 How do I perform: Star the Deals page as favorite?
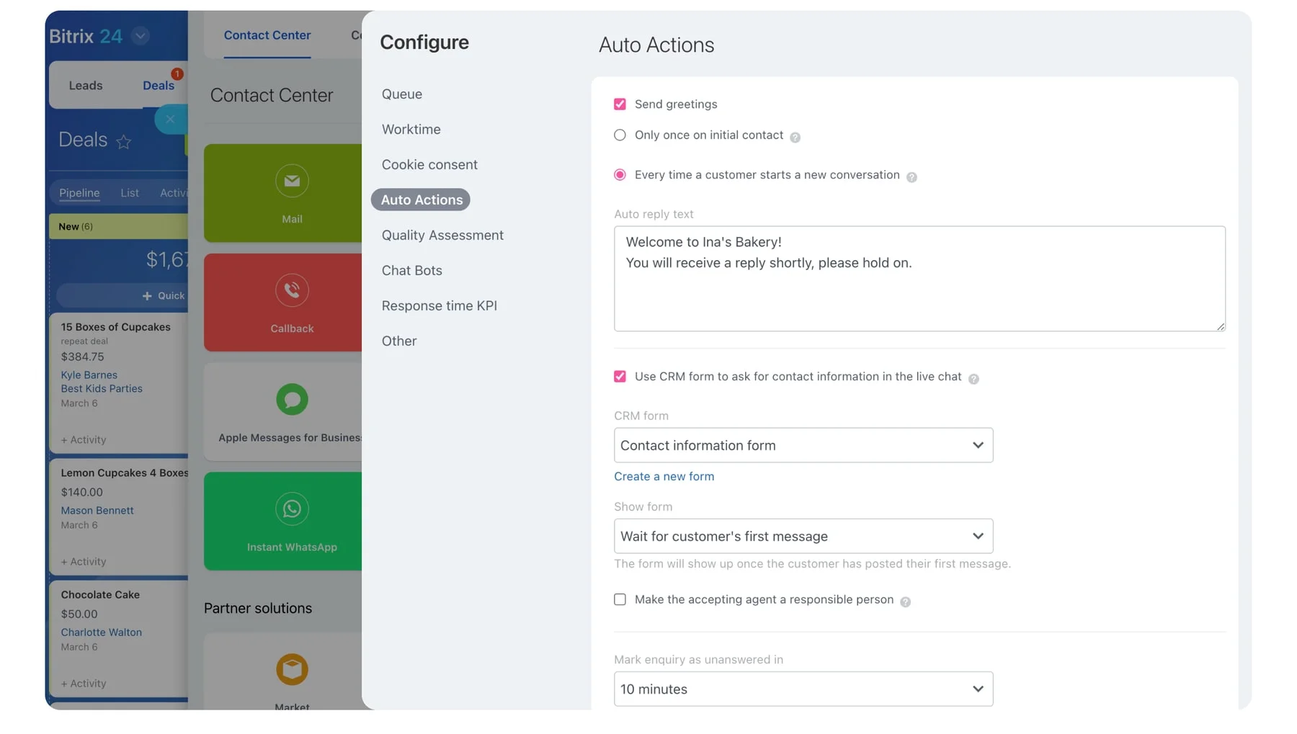[124, 142]
